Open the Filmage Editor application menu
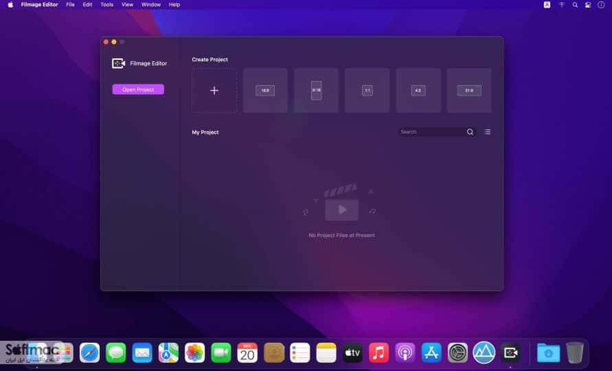Screen dimensions: 612x371 point(39,5)
